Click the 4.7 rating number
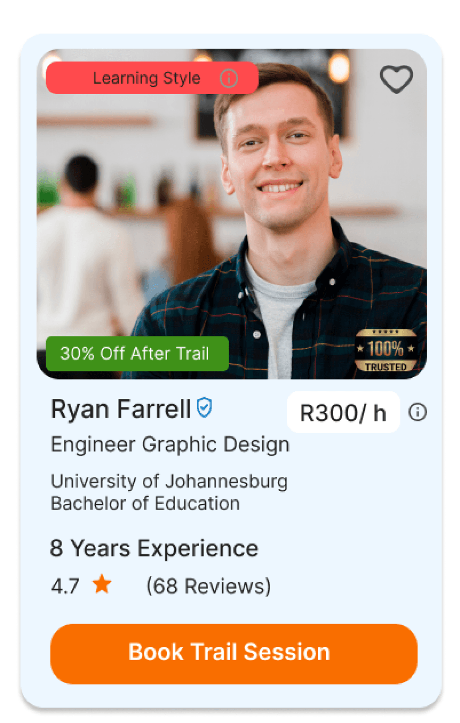 (65, 586)
